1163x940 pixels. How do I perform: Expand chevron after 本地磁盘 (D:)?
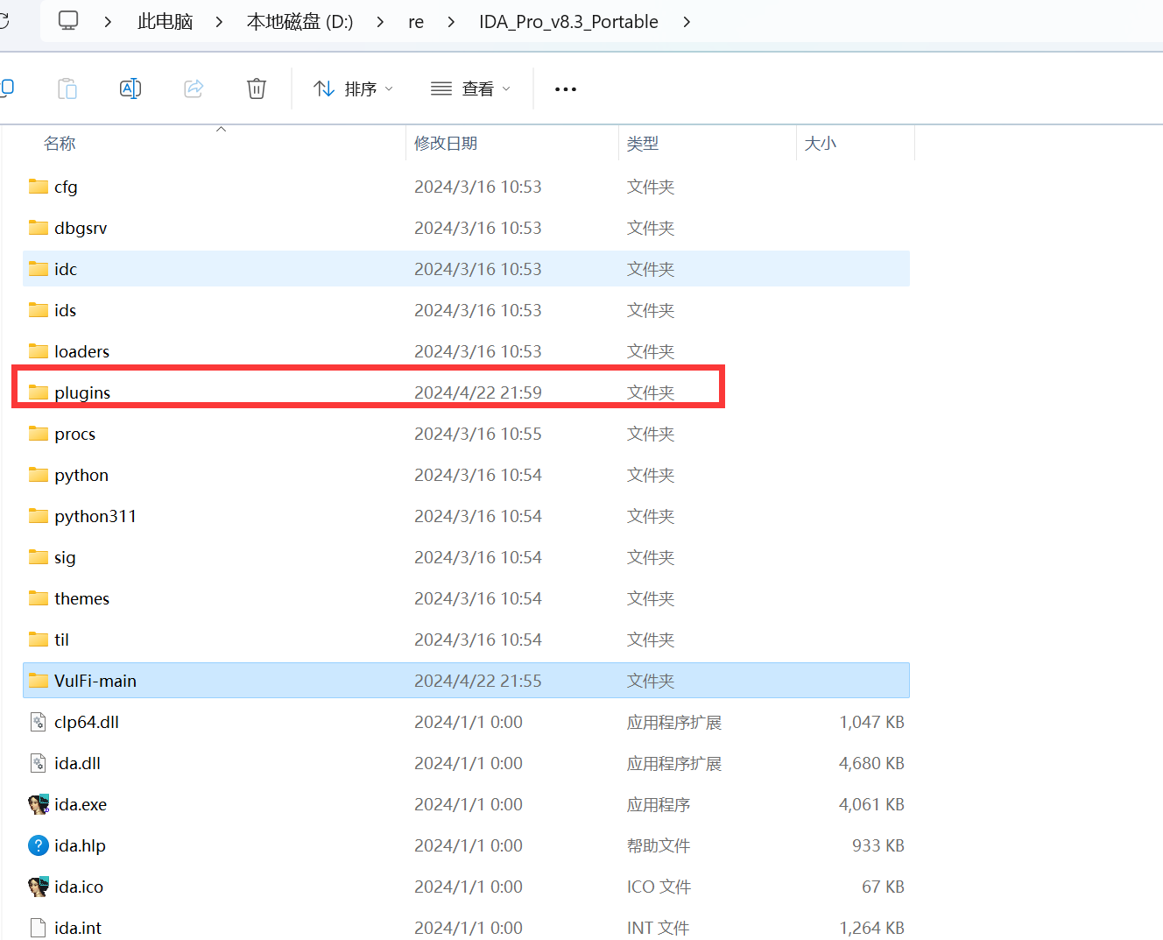coord(380,22)
